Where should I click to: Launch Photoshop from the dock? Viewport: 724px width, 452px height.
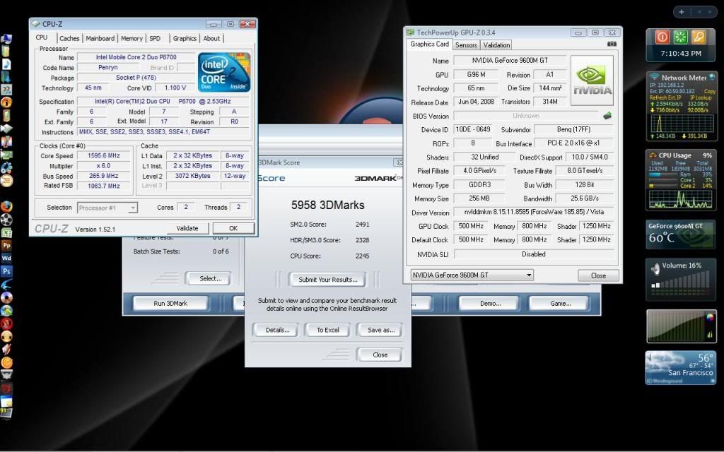pyautogui.click(x=6, y=270)
